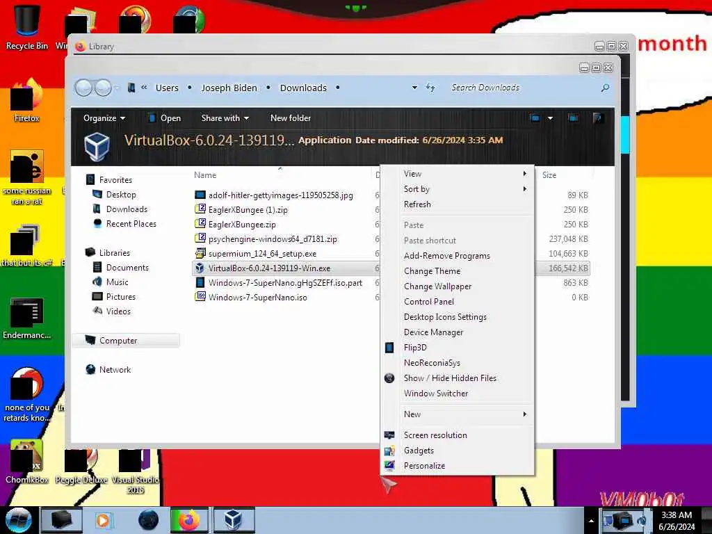712x534 pixels.
Task: Click the Windows Start orb
Action: [x=18, y=520]
